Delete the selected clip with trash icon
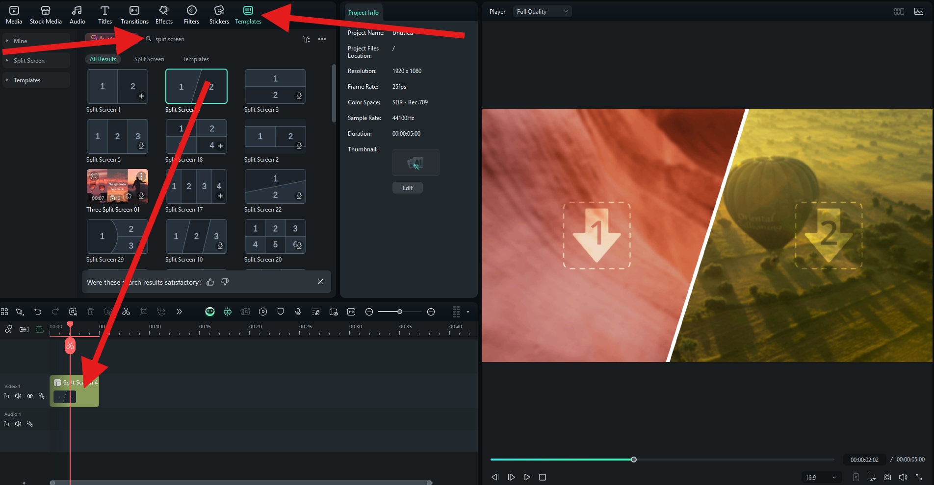Image resolution: width=934 pixels, height=485 pixels. pyautogui.click(x=91, y=312)
